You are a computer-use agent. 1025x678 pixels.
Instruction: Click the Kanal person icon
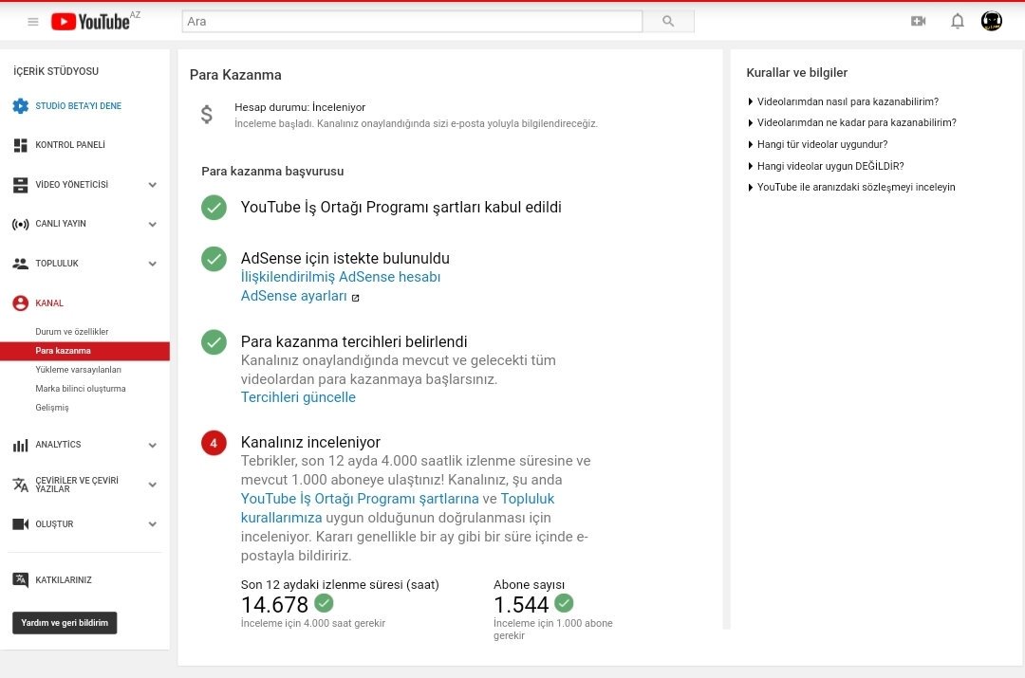tap(20, 303)
